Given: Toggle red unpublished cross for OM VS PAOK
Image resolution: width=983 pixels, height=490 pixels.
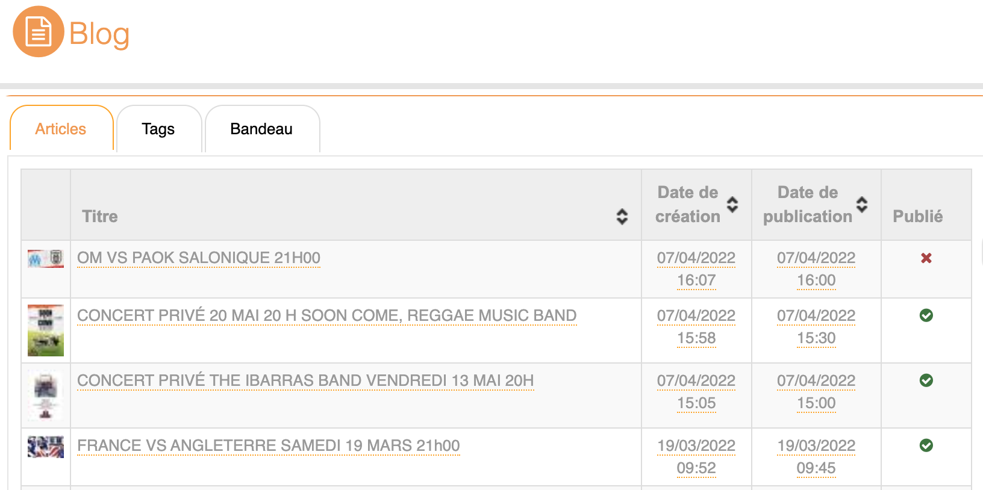Looking at the screenshot, I should pos(926,258).
